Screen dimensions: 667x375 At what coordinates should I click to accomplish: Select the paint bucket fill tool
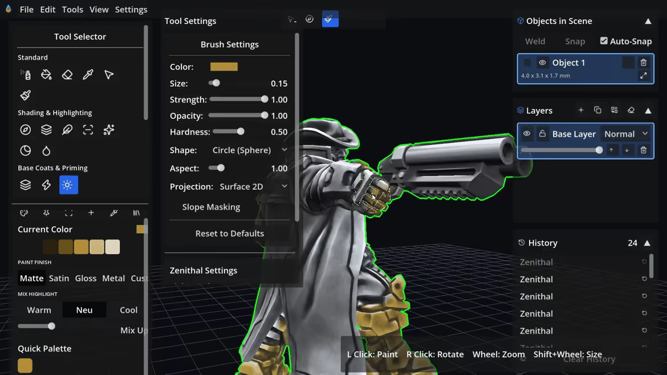click(46, 75)
